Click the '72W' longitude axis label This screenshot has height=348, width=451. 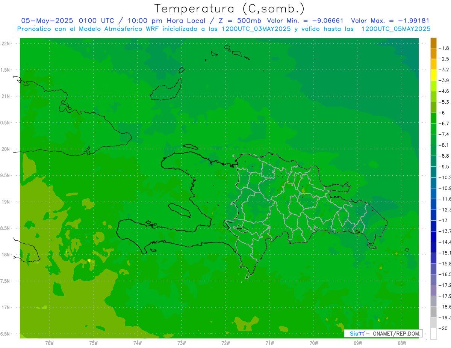(x=225, y=343)
